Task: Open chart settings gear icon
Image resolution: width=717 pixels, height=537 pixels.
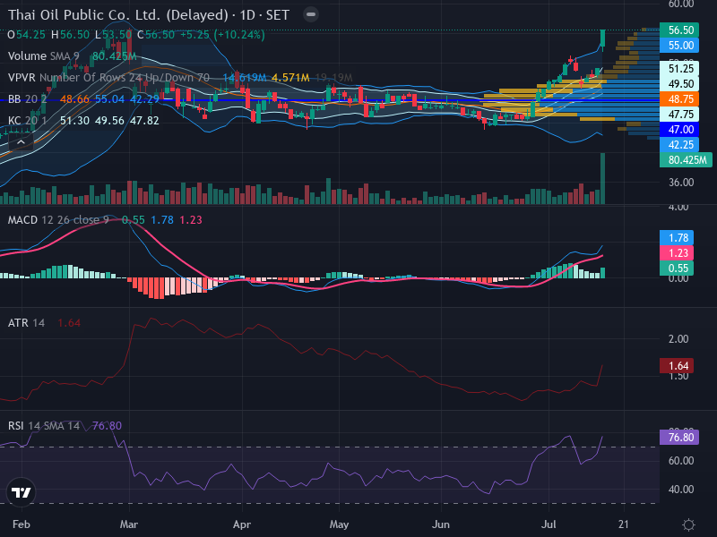Action: 688,524
